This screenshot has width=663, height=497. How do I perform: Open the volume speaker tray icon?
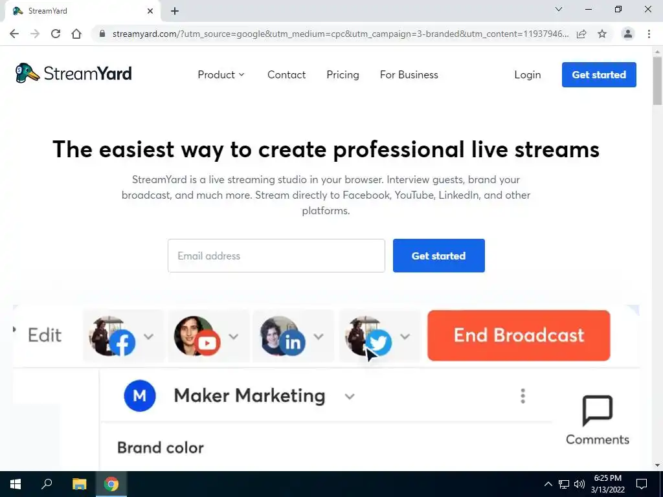pyautogui.click(x=579, y=484)
